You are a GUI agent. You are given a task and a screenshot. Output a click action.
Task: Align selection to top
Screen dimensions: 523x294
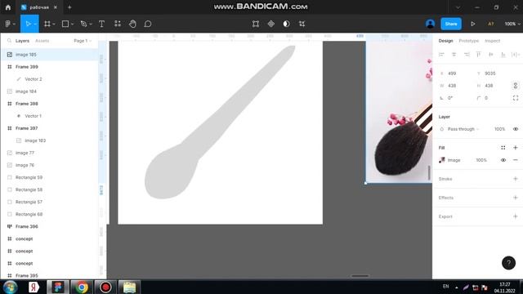tap(479, 55)
